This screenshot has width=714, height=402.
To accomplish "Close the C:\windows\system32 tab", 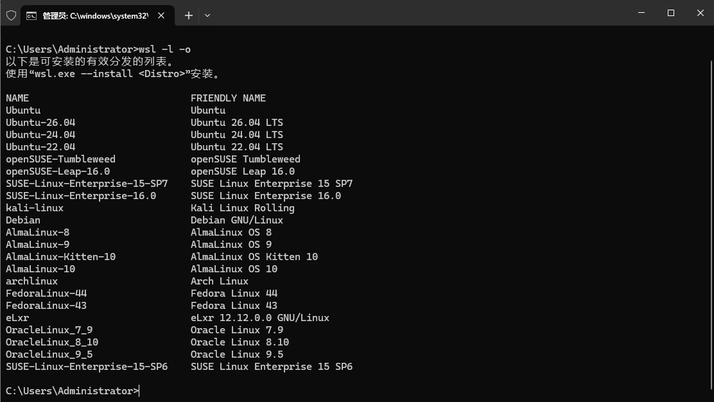I will point(161,15).
